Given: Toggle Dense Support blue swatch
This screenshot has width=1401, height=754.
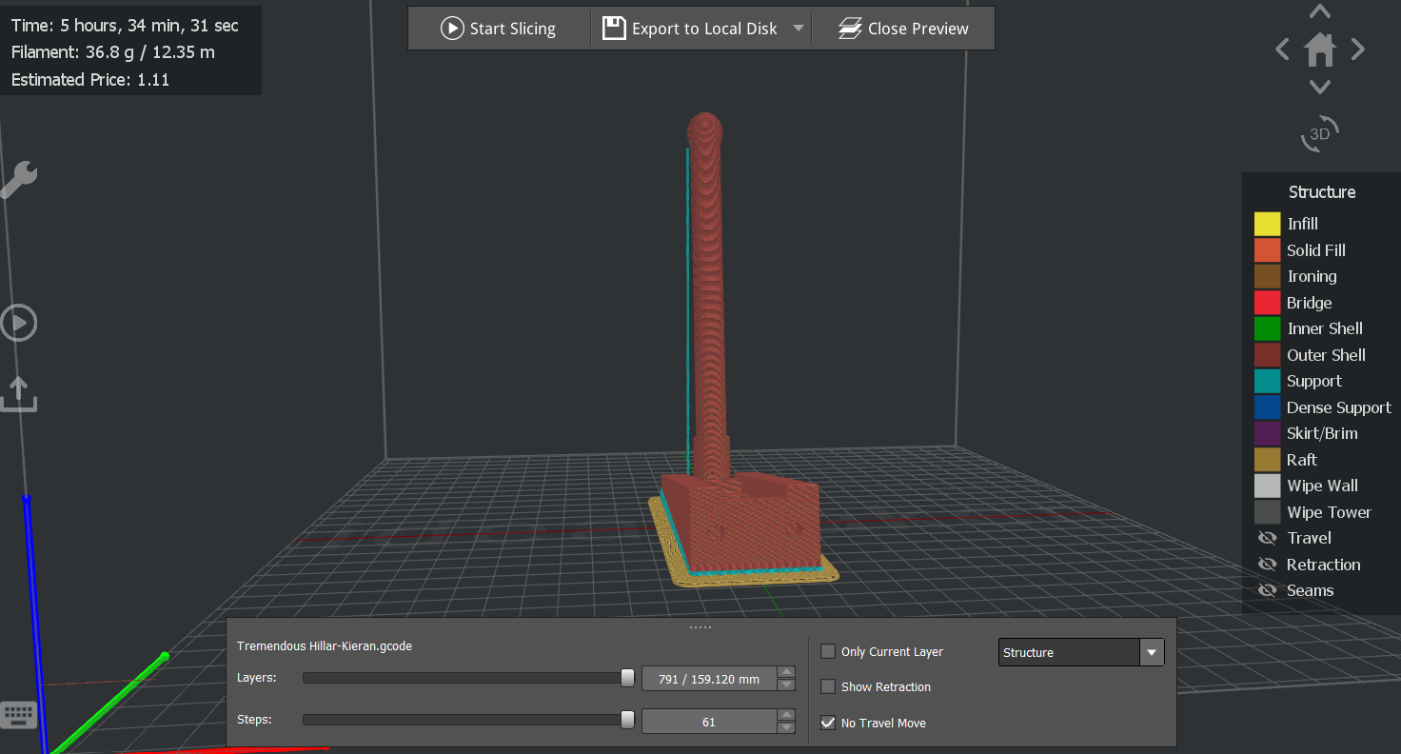Looking at the screenshot, I should (x=1267, y=407).
